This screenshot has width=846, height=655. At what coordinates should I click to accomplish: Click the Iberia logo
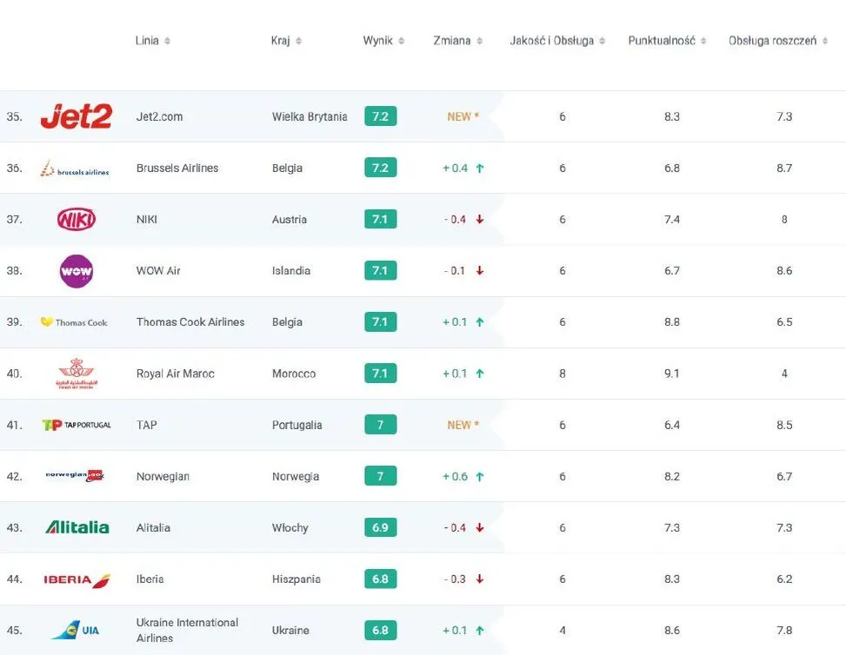click(x=77, y=579)
